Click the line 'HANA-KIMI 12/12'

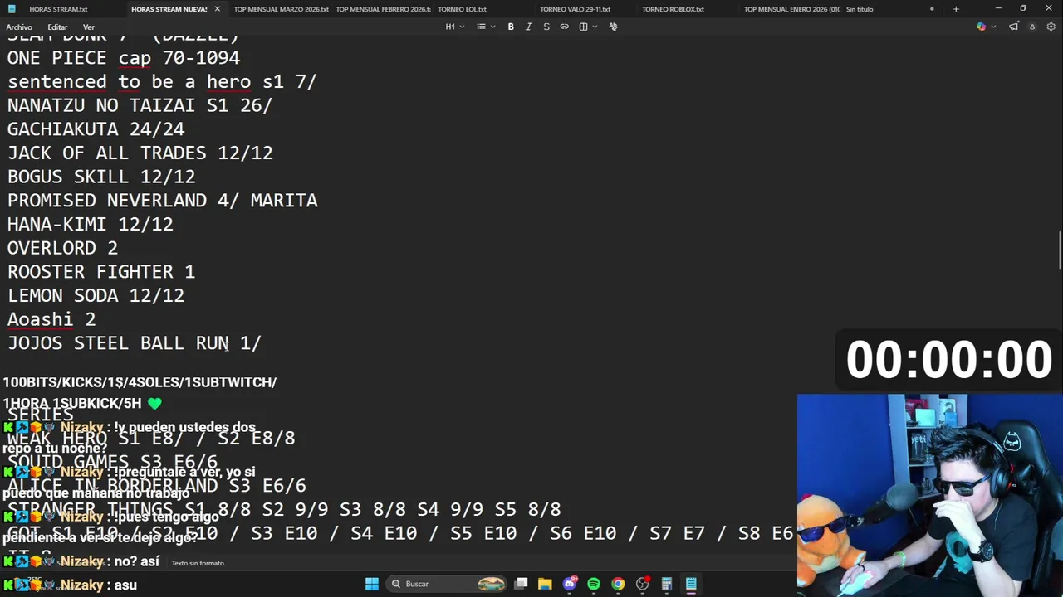[x=91, y=225]
